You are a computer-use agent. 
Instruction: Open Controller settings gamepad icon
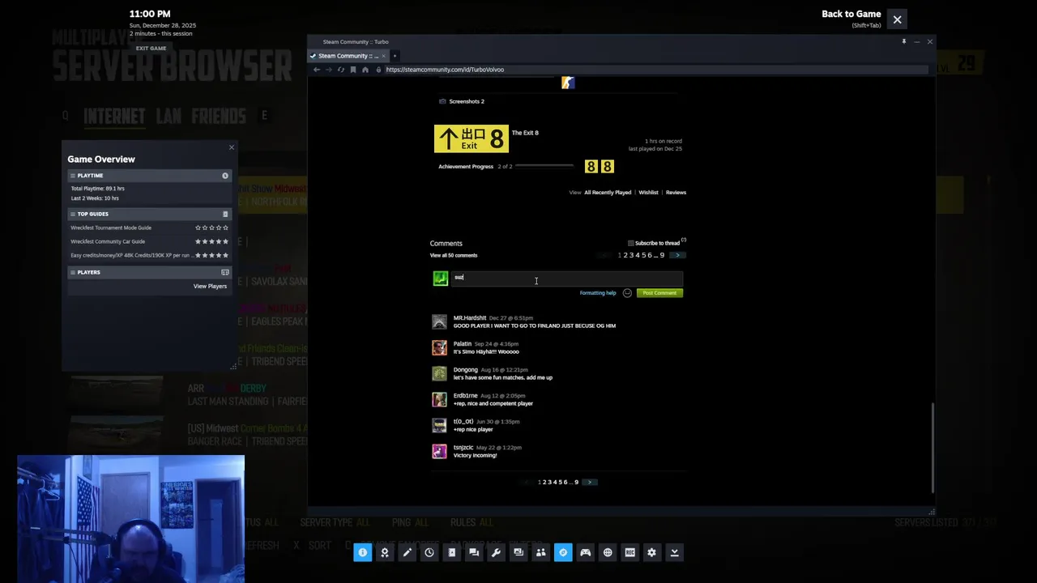click(585, 552)
